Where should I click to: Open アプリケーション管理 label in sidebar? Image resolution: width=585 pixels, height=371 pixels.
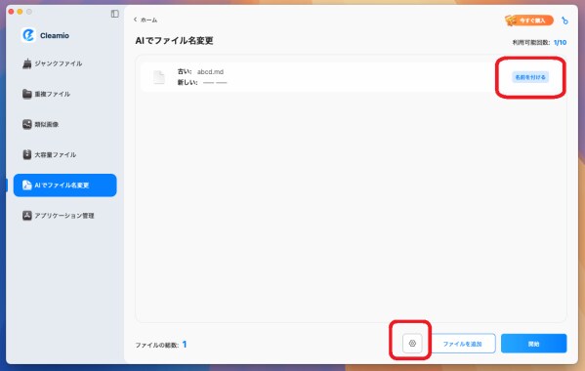(64, 216)
